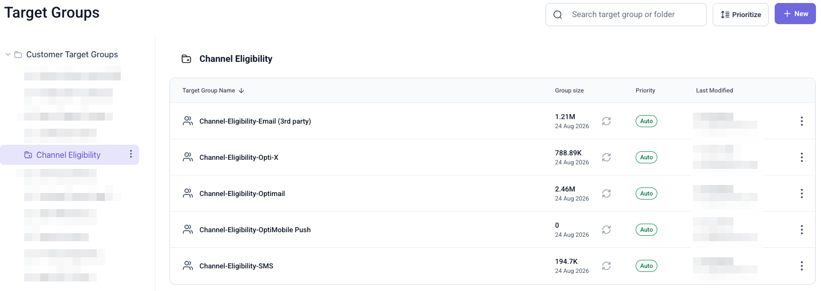Screen dimensions: 821x291
Task: Open Channel-Eligibility-SMS target group
Action: tap(236, 266)
